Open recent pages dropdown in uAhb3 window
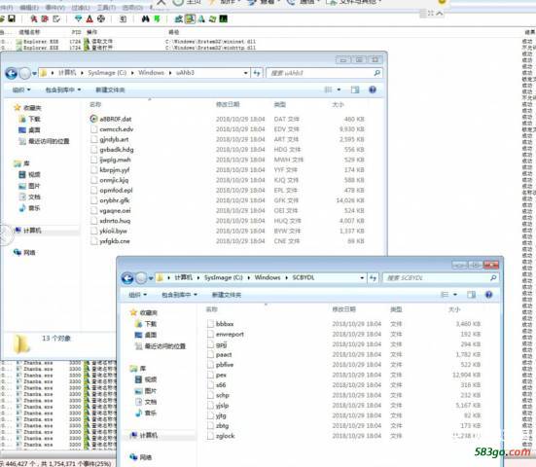 point(34,73)
